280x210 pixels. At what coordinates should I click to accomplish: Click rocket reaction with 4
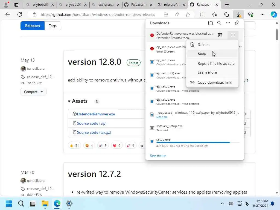(130, 146)
